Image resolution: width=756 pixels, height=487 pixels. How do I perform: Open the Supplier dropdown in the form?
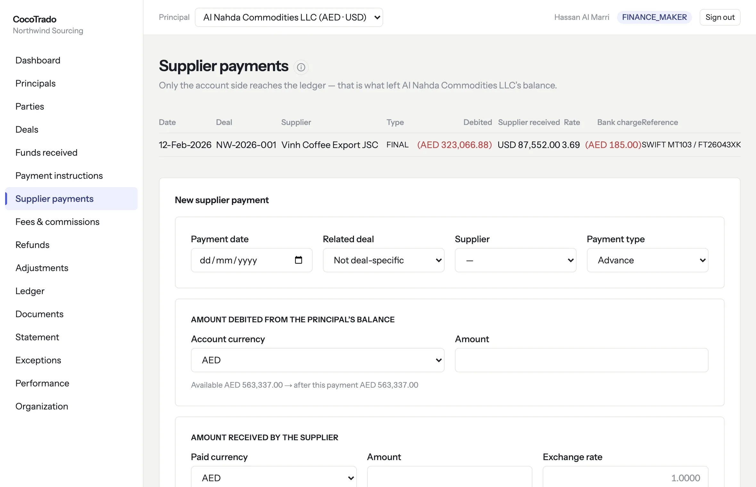(515, 260)
